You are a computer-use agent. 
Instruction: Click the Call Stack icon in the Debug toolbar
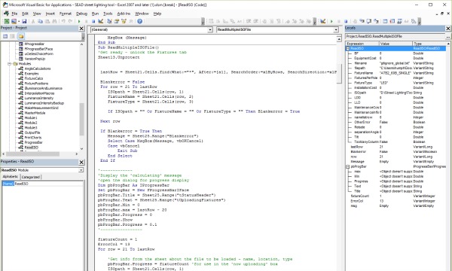click(414, 21)
